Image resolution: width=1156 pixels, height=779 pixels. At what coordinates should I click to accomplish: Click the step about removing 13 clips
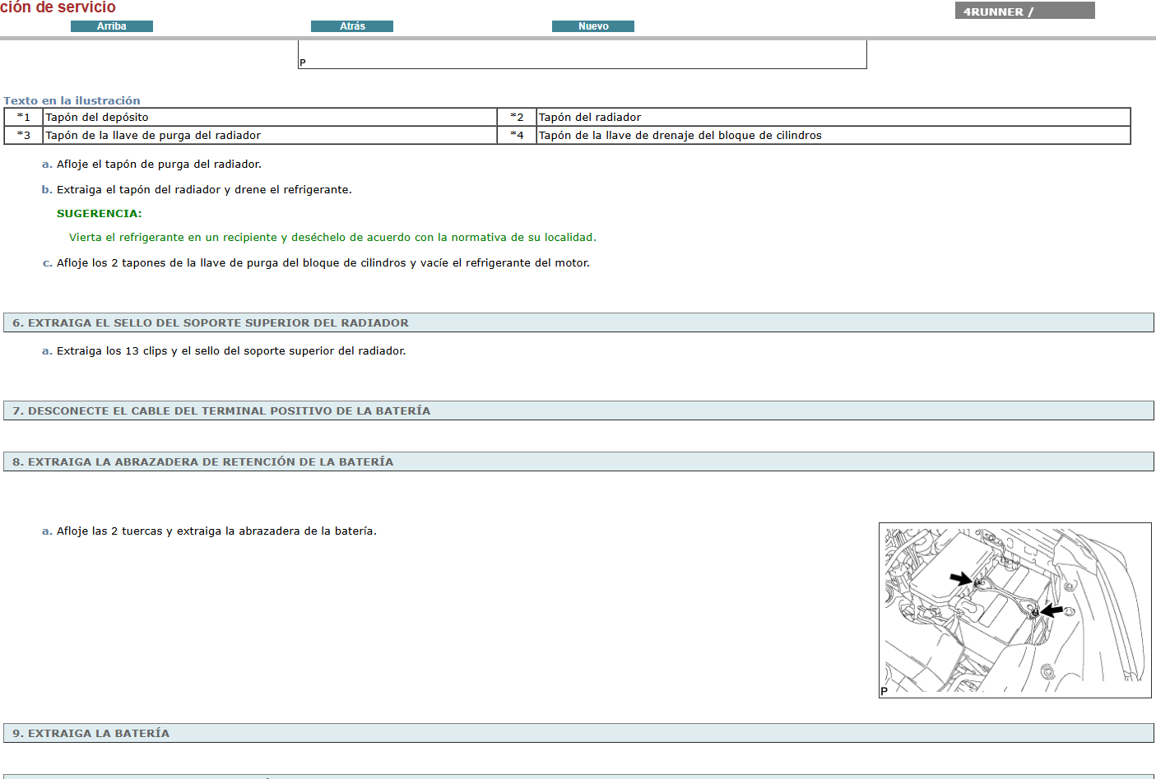click(x=230, y=350)
